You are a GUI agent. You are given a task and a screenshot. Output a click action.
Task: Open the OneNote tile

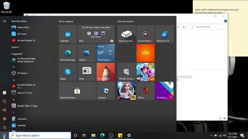[164, 91]
